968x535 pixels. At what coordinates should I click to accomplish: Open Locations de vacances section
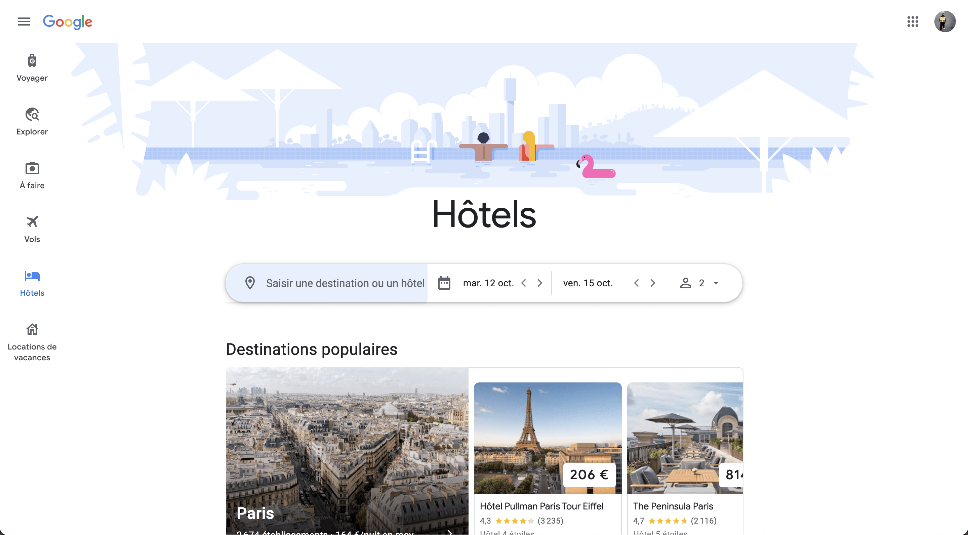pyautogui.click(x=32, y=342)
